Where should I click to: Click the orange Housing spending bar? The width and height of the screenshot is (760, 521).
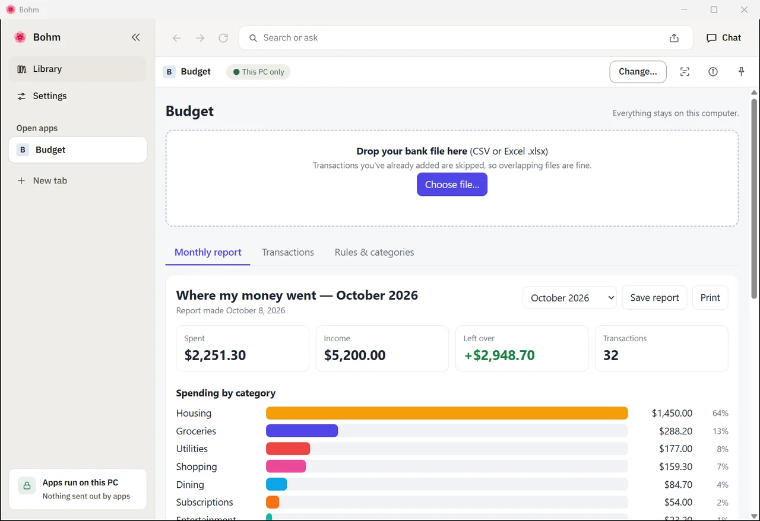coord(446,413)
